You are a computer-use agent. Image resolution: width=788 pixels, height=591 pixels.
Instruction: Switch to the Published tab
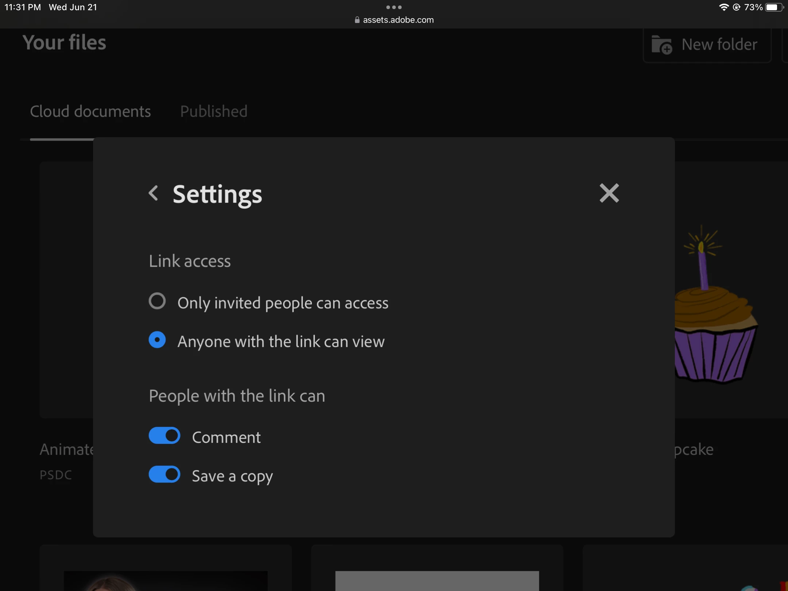pos(214,112)
